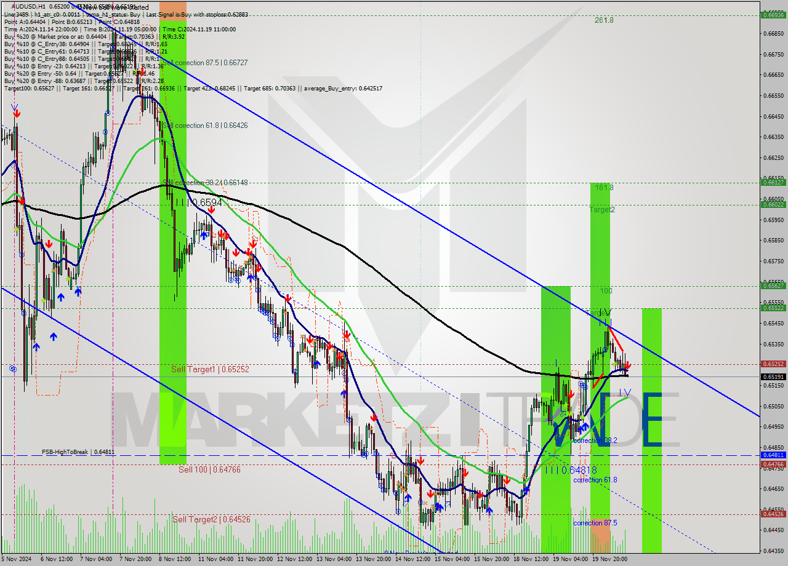Click the 'Sell Target2 | 0.64526' label
The height and width of the screenshot is (566, 788).
(x=211, y=519)
